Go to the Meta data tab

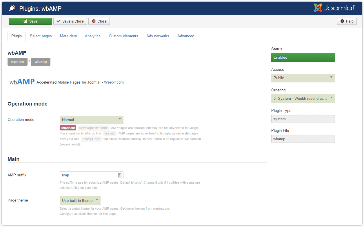click(68, 36)
